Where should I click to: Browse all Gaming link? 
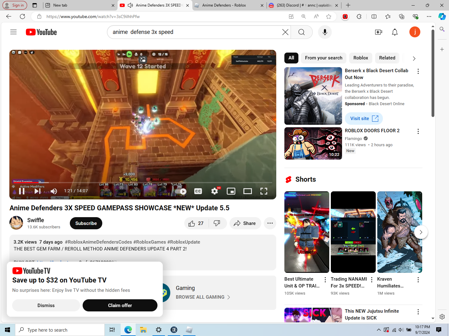203,297
